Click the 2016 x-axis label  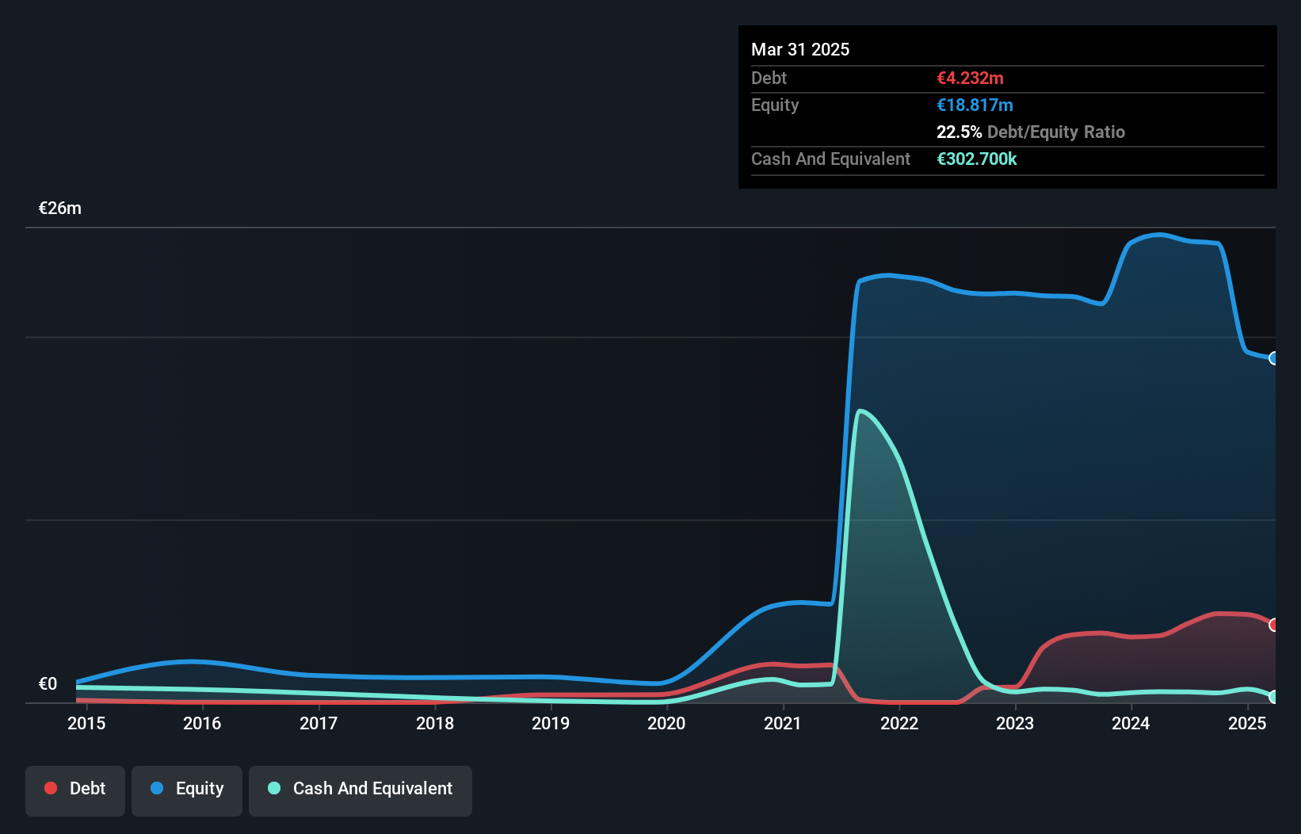(x=202, y=723)
